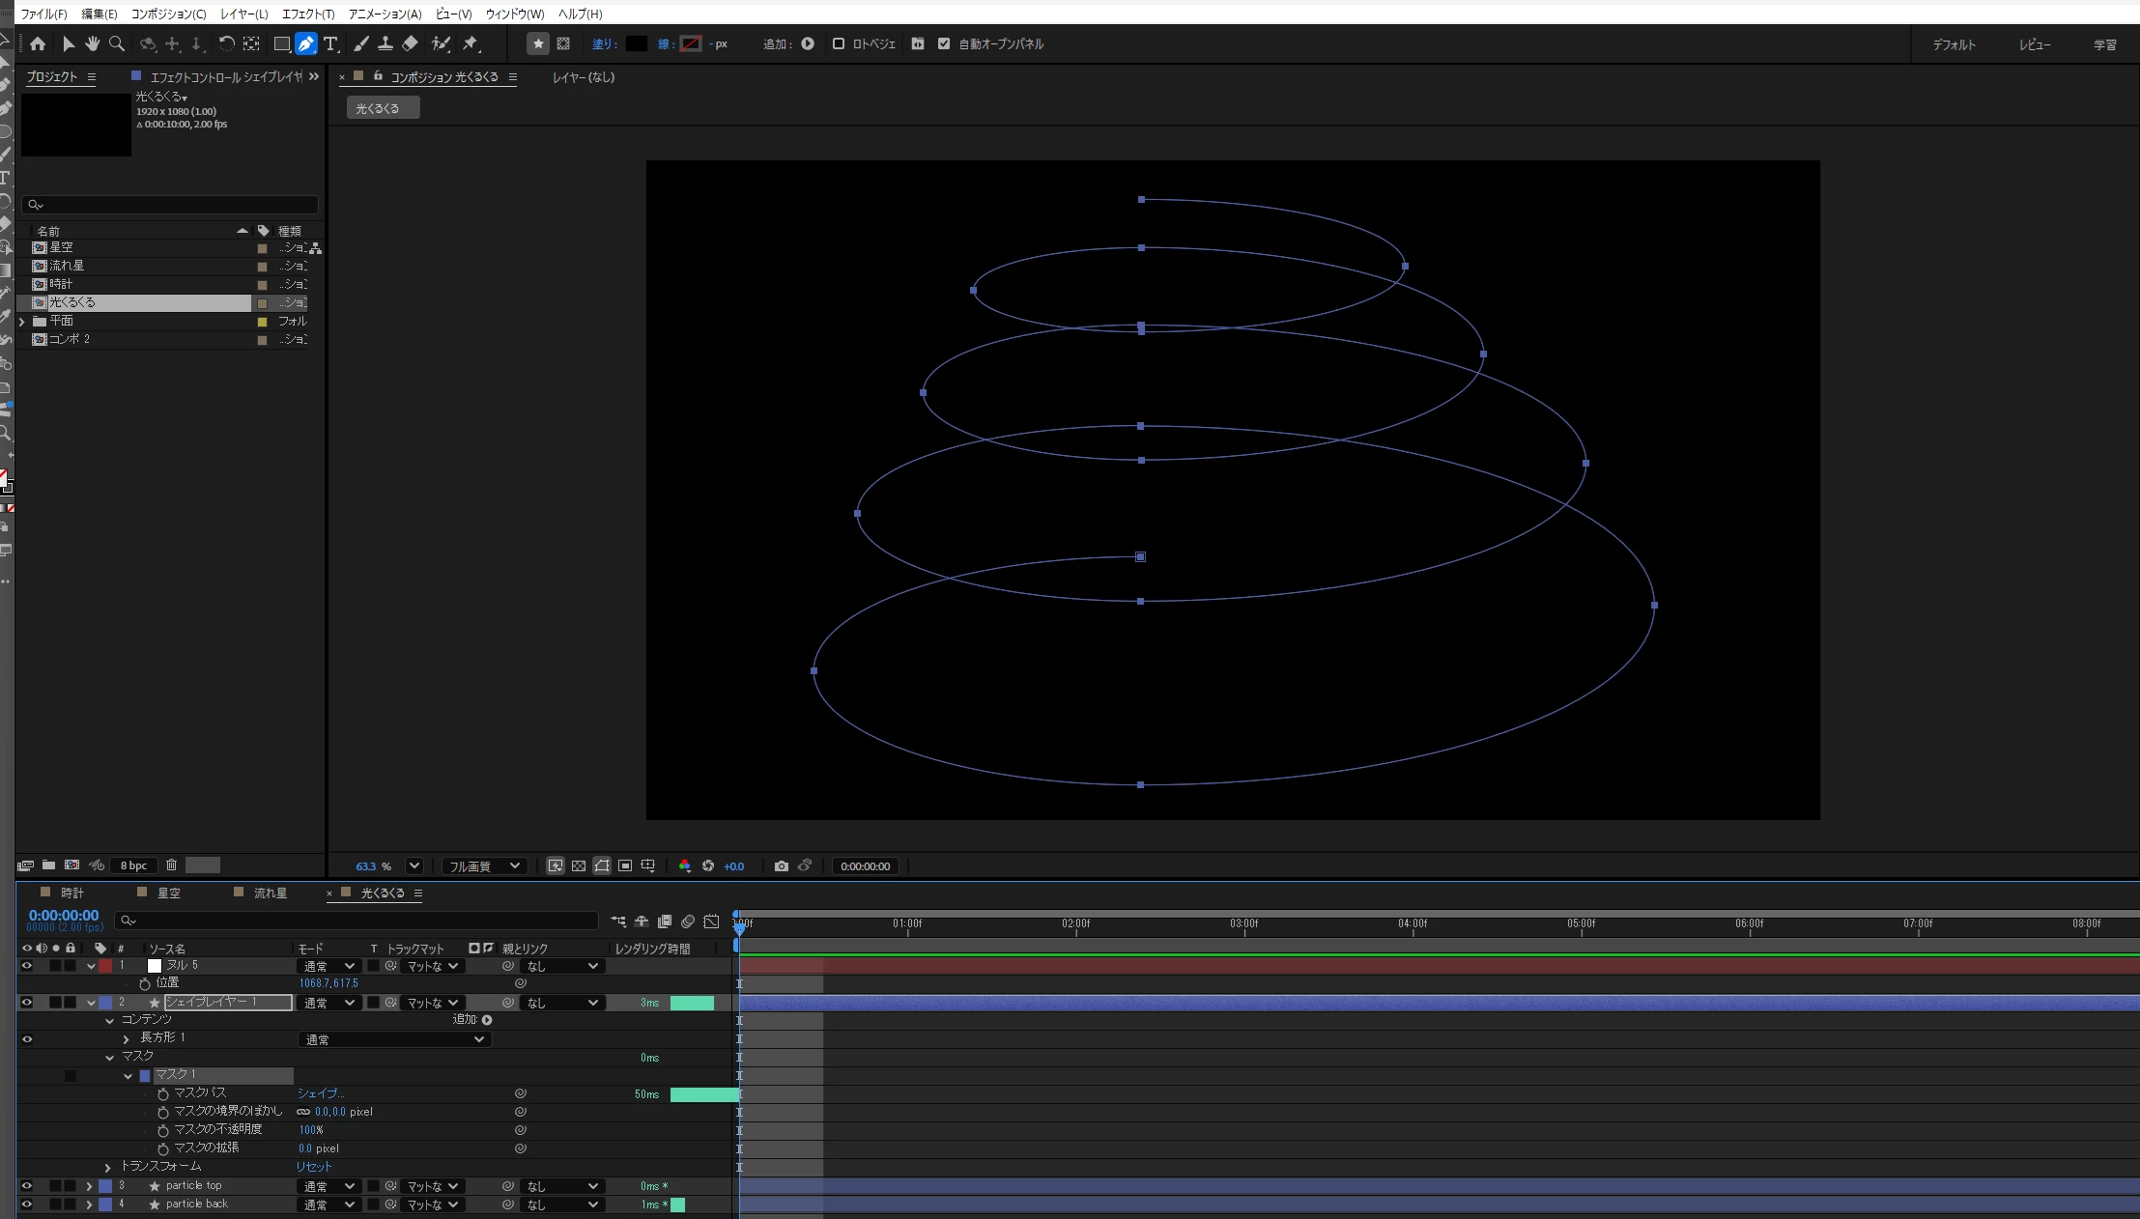Uncheck 自動オープンパネル checkbox
The image size is (2140, 1219).
point(944,43)
